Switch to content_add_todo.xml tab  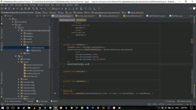click(x=110, y=16)
